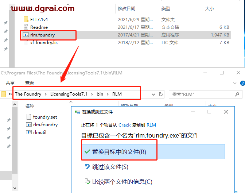This screenshot has height=193, width=245.
Task: Click the lowest pin icon in RLM sidebar
Action: pos(9,146)
